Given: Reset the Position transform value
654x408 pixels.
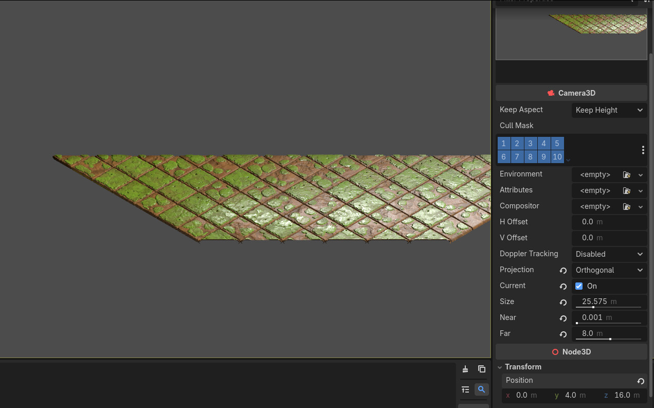Looking at the screenshot, I should tap(641, 381).
